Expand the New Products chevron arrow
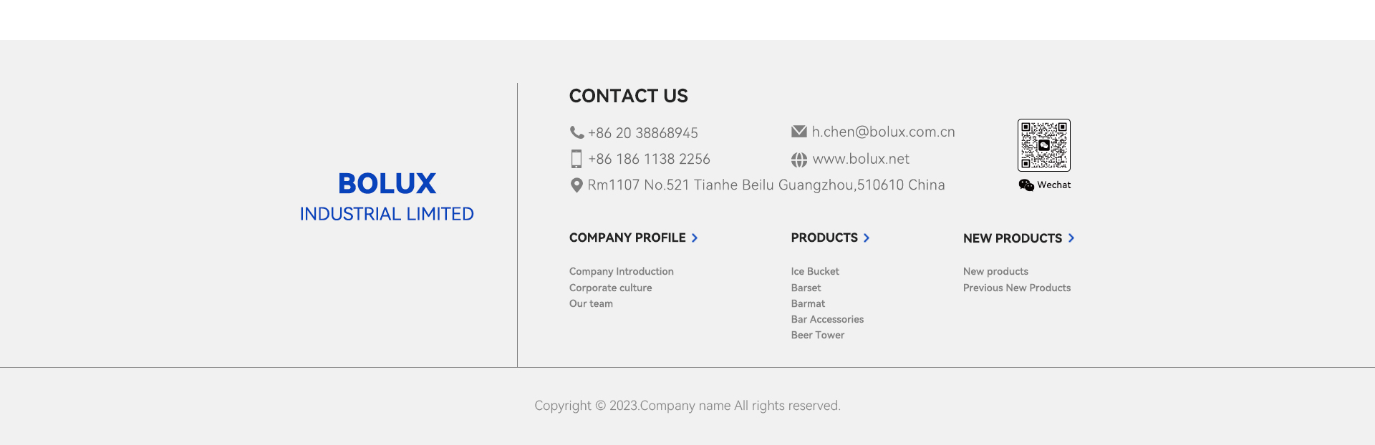The width and height of the screenshot is (1375, 445). (x=1071, y=238)
